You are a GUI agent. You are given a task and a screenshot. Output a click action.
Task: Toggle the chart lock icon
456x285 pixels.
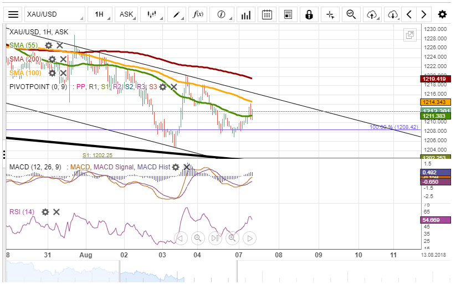(x=309, y=14)
